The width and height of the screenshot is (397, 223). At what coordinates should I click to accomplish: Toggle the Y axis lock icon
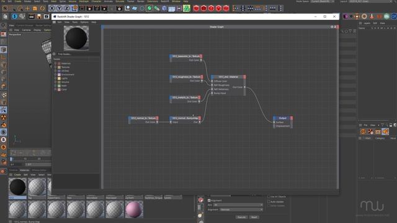coord(59,8)
